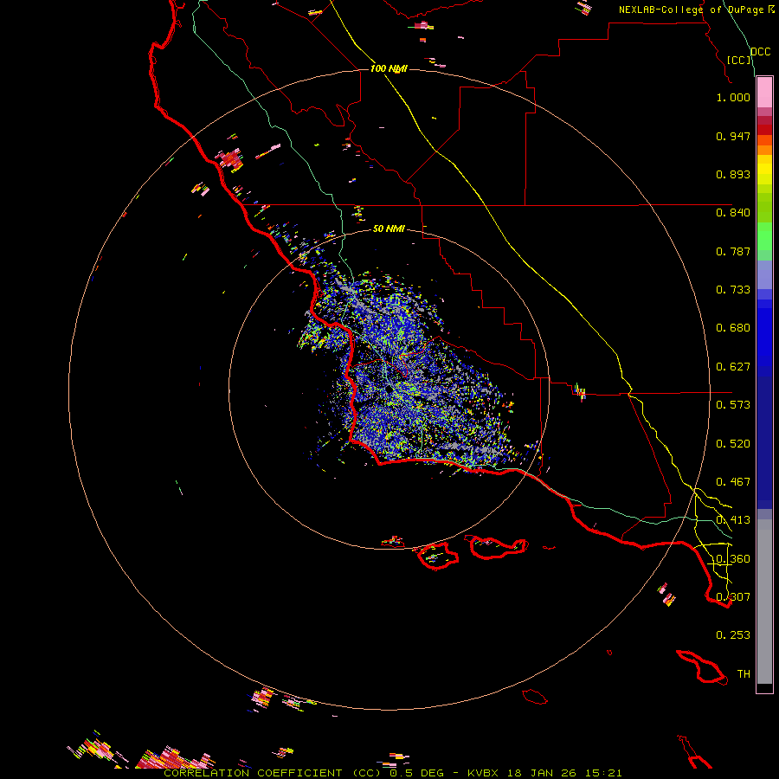The width and height of the screenshot is (779, 779).
Task: Click the 0.733 legend value
Action: point(733,290)
